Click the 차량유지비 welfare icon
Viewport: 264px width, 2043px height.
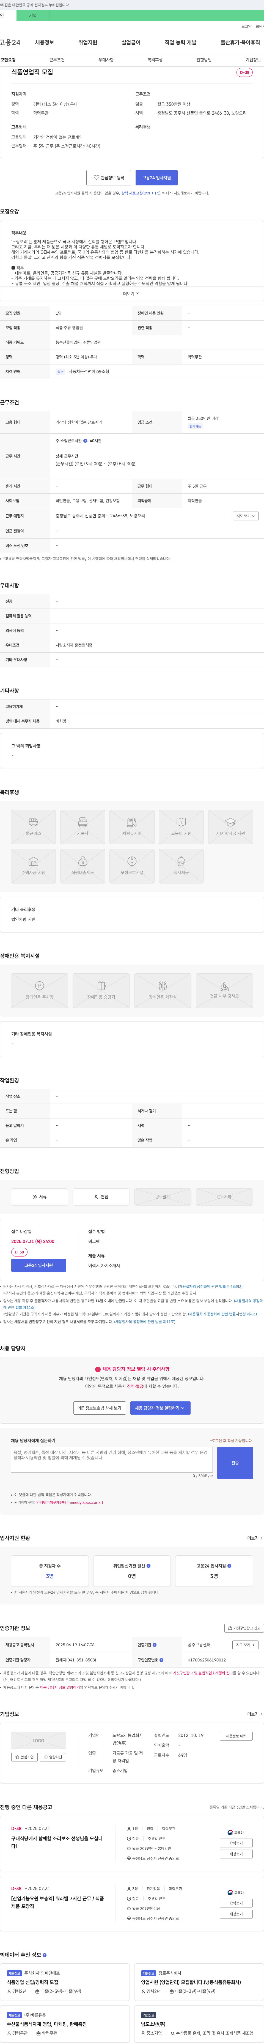coord(132,826)
